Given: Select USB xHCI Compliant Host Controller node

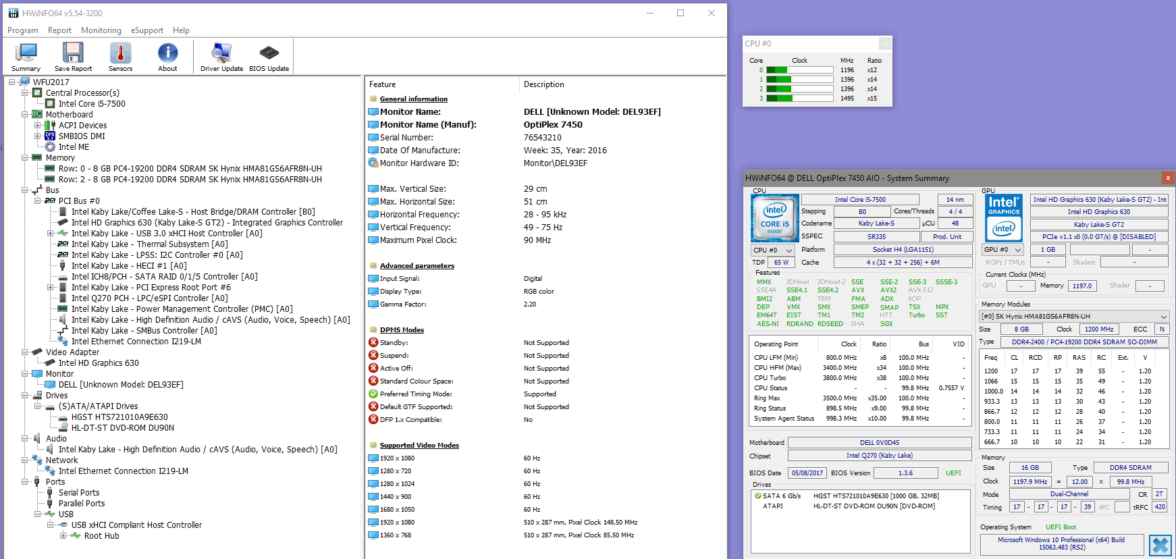Looking at the screenshot, I should point(136,525).
